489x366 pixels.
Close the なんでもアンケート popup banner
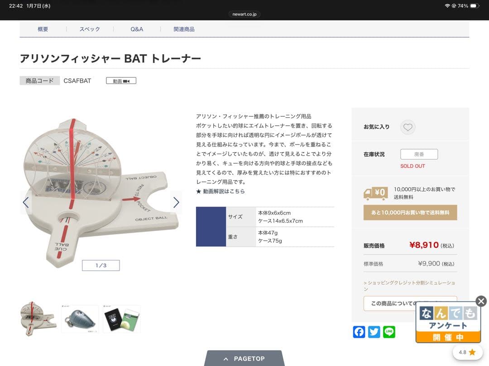coord(481,301)
